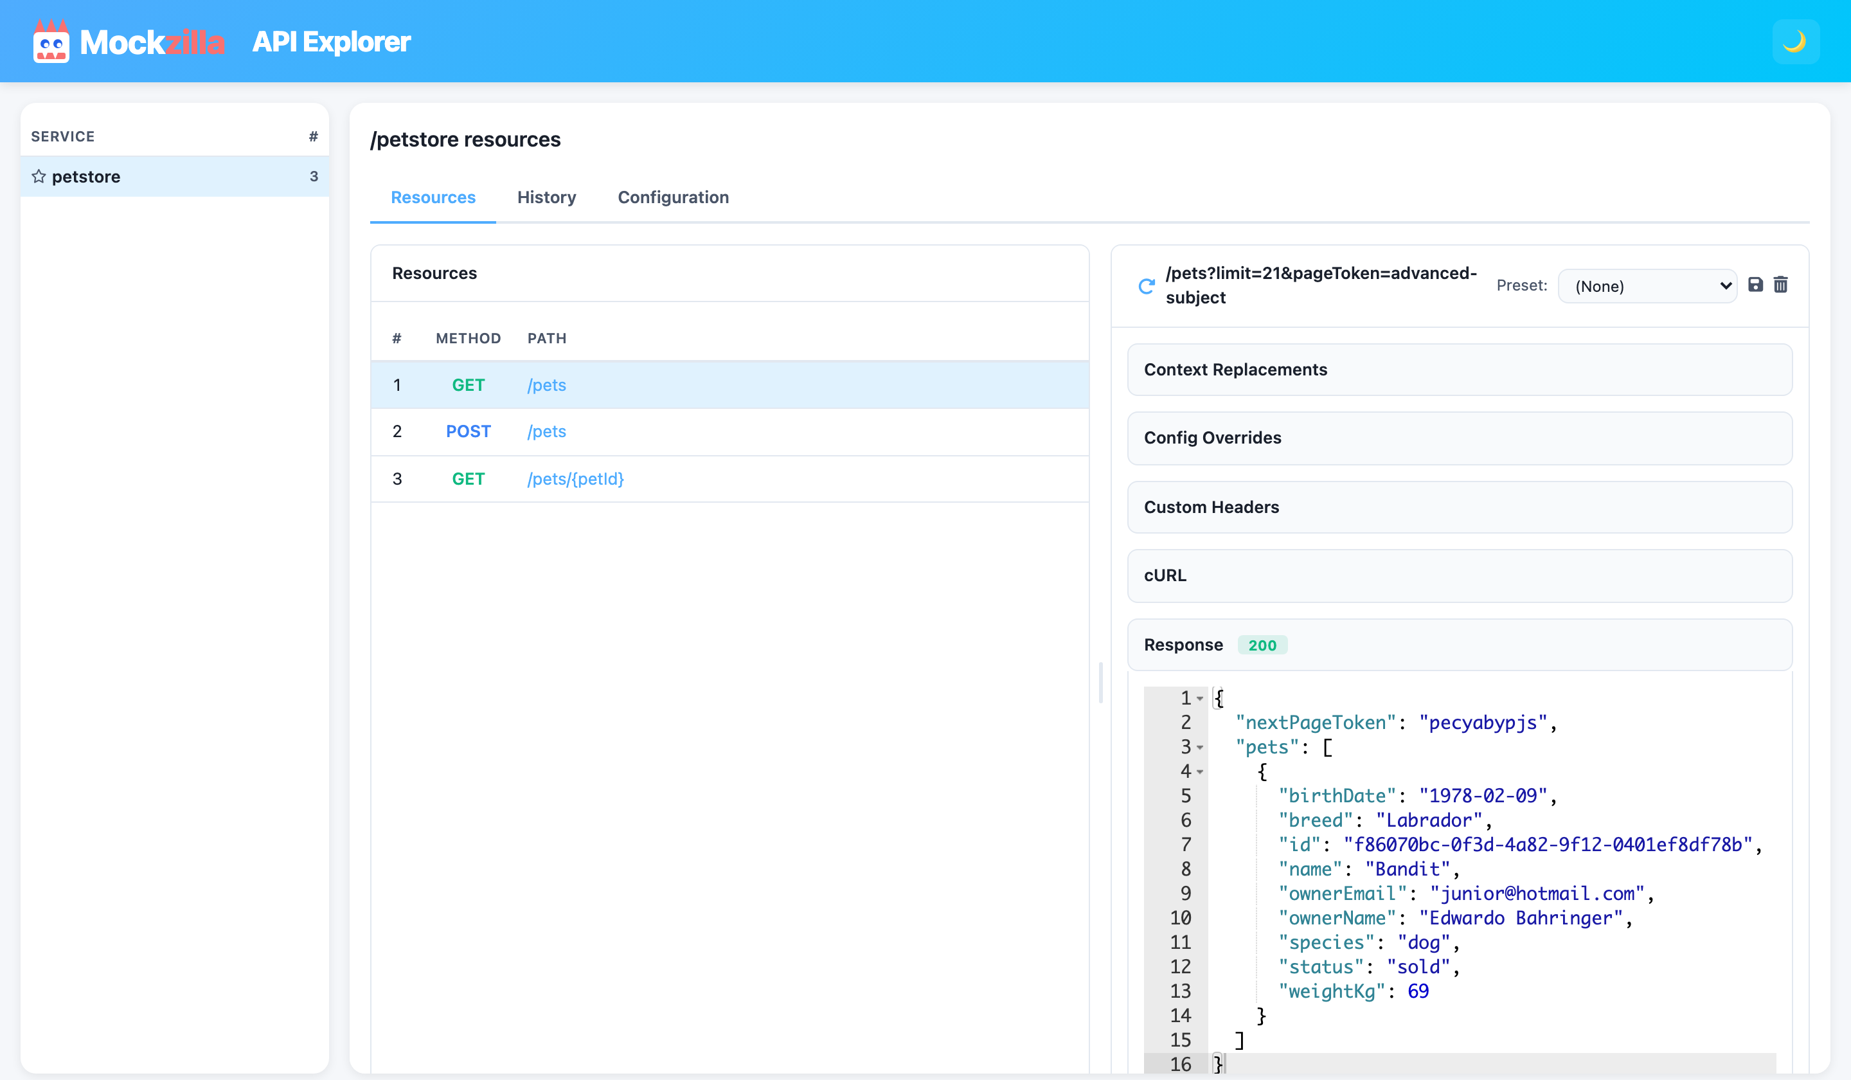The height and width of the screenshot is (1080, 1851).
Task: Collapse the Response 200 section
Action: coord(1459,644)
